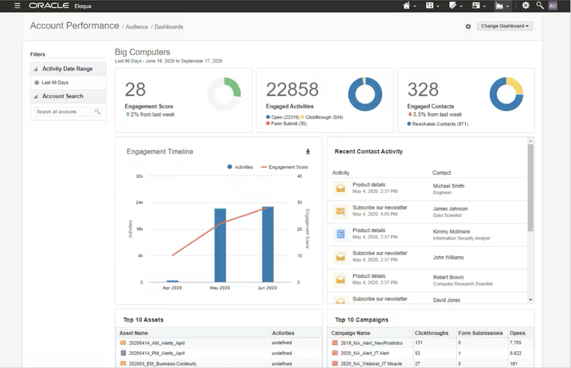
Task: Click the Engagement Score donut chart
Action: coord(224,94)
